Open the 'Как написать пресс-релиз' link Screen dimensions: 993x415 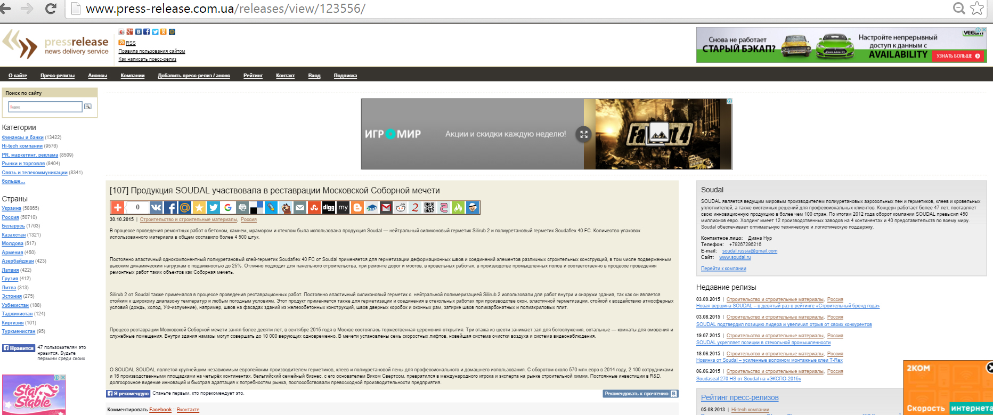pyautogui.click(x=147, y=59)
